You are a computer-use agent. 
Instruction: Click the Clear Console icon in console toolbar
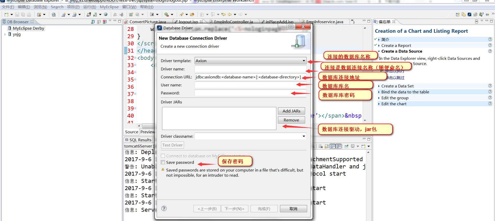(x=321, y=146)
